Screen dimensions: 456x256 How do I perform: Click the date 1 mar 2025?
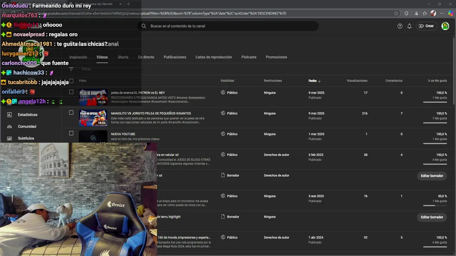click(316, 134)
